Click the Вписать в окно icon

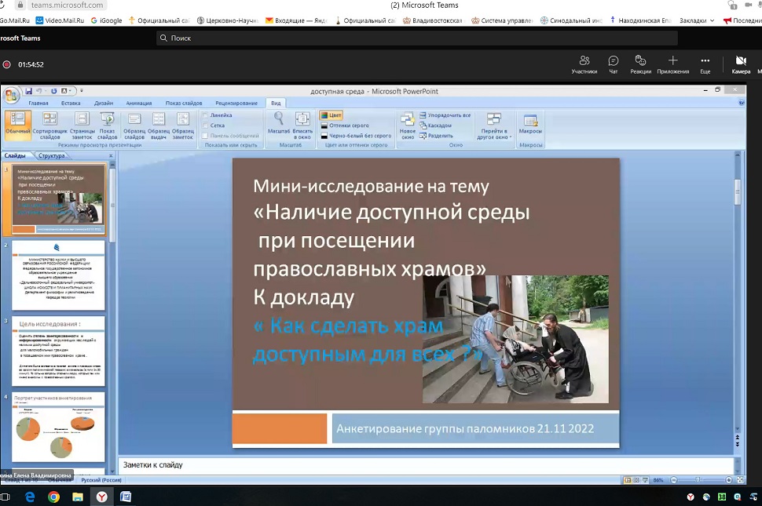(x=302, y=119)
